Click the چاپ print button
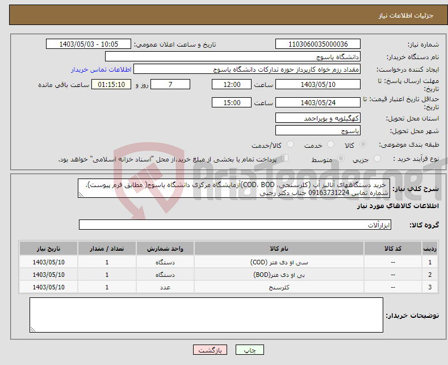The width and height of the screenshot is (448, 365). click(250, 350)
